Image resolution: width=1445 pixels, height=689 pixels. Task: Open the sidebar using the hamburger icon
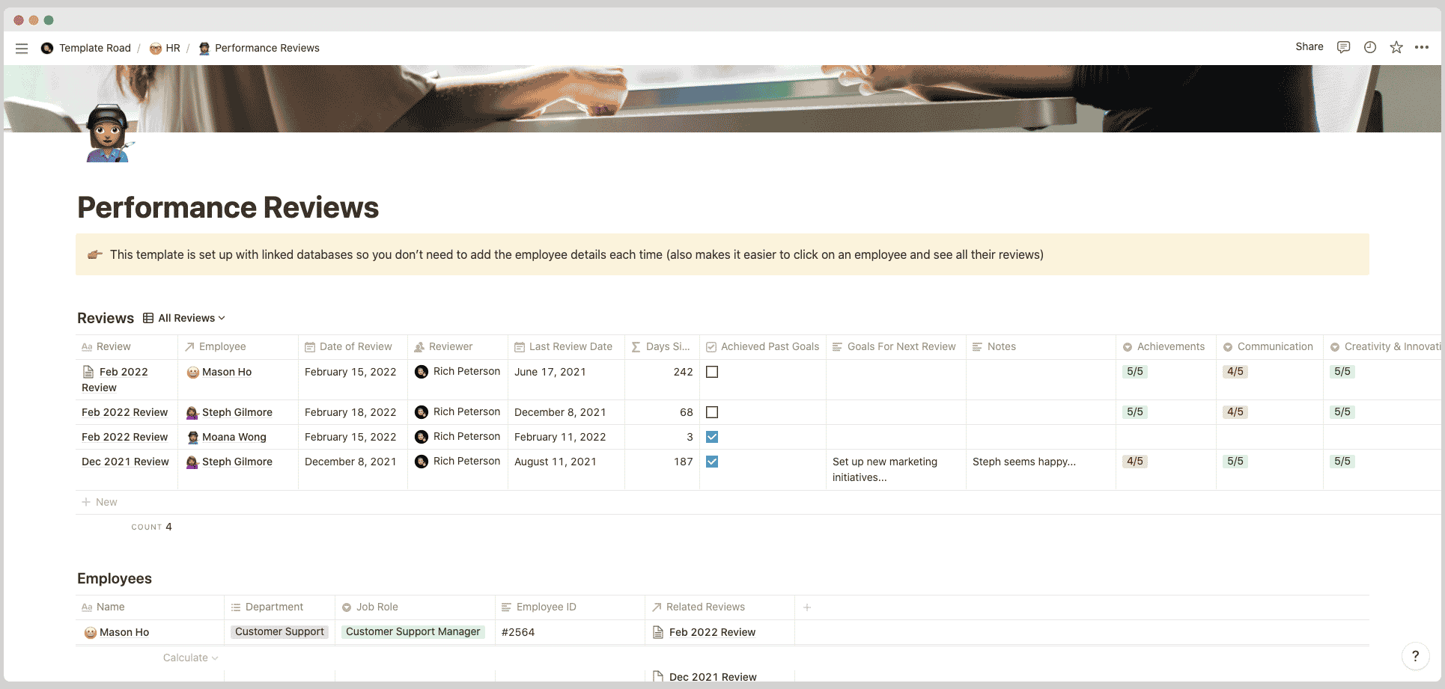tap(22, 48)
